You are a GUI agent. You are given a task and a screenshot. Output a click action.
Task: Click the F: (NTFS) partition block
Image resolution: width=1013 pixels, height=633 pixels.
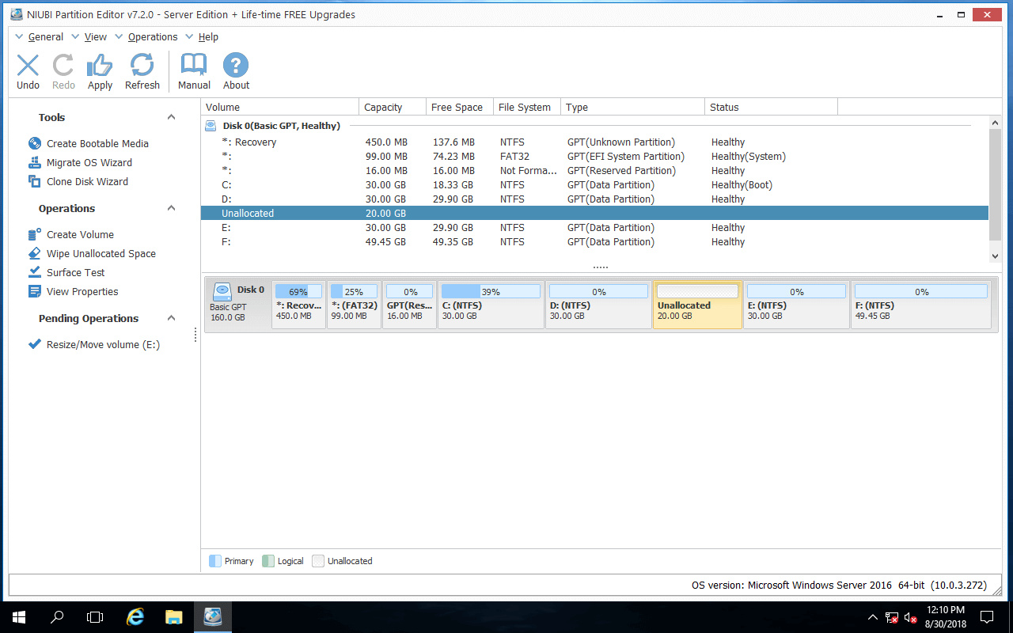pos(921,304)
